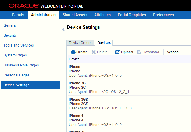Image resolution: width=191 pixels, height=132 pixels.
Task: Collapse the left navigation pane arrow
Action: click(63, 29)
